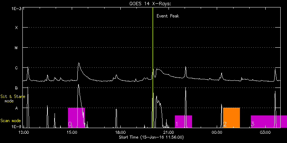This screenshot has height=143, width=287.
Task: Click the 'Scan mode' label
Action: coord(10,121)
